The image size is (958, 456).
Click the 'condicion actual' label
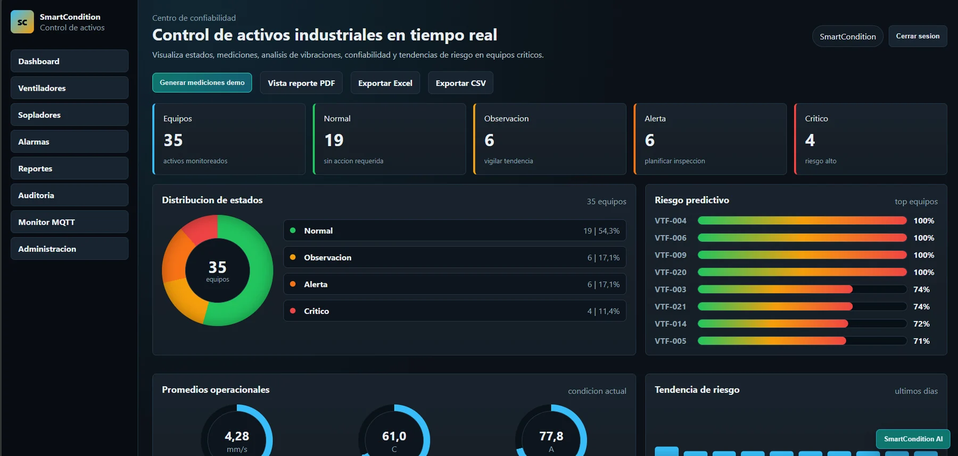click(x=597, y=391)
